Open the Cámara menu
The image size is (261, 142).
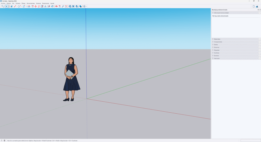pos(18,3)
